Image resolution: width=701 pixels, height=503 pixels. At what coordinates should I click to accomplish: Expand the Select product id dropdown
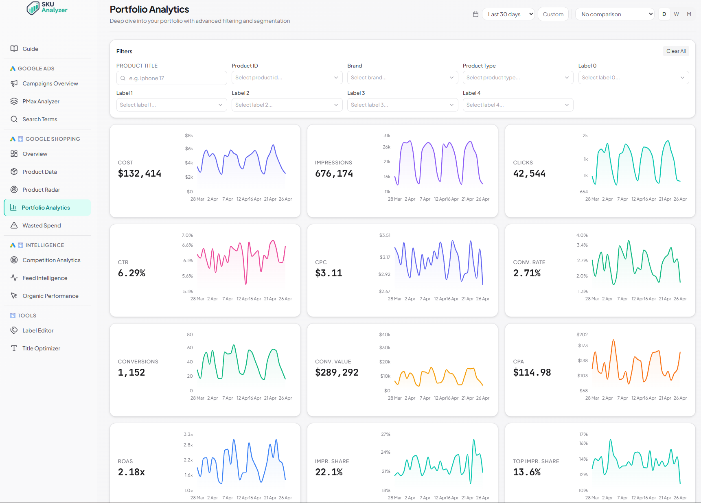click(287, 78)
